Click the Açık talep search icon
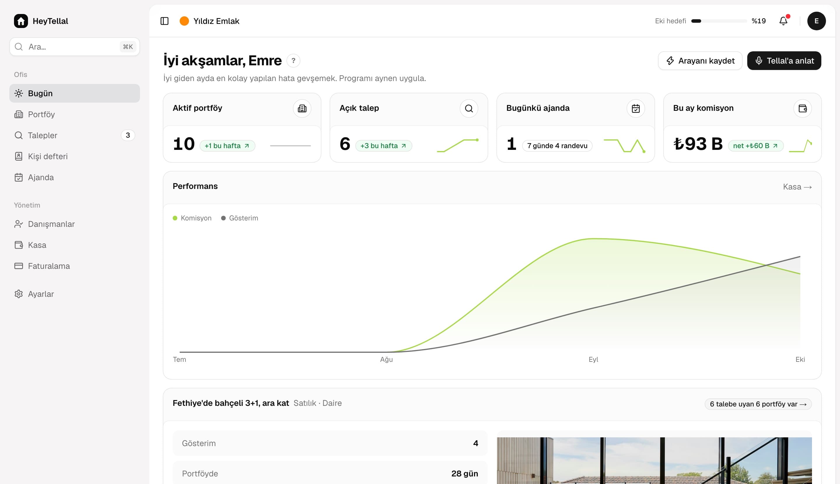840x484 pixels. [x=469, y=108]
